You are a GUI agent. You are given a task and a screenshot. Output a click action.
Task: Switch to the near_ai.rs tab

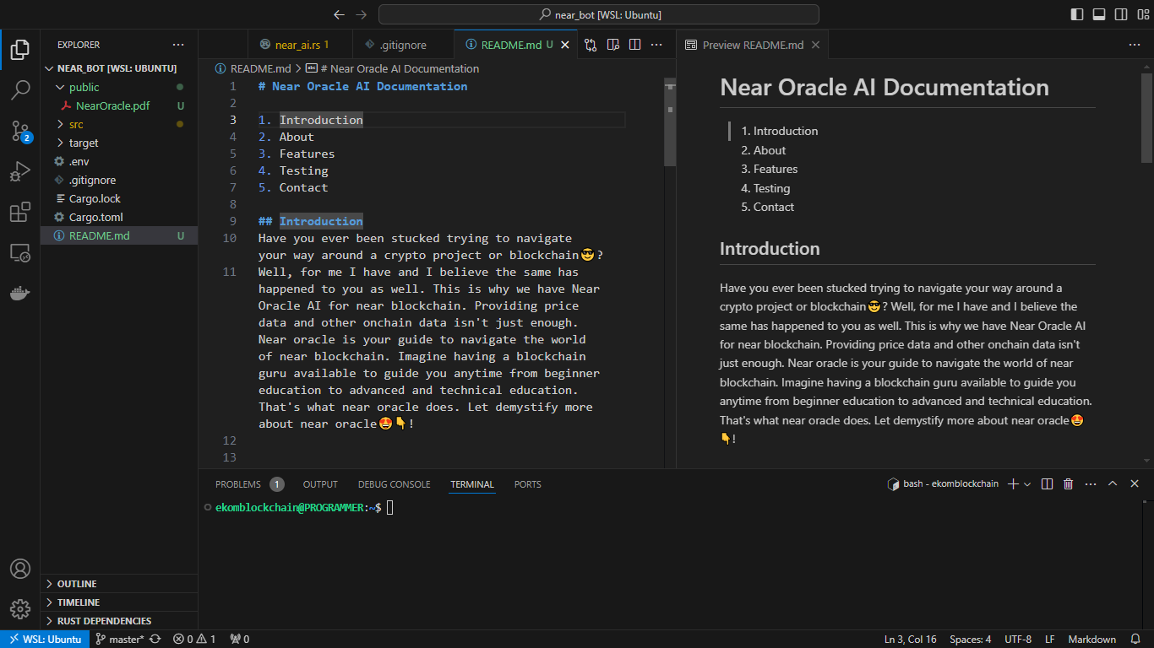click(300, 45)
